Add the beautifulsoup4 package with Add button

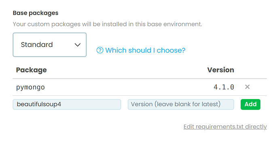(250, 104)
